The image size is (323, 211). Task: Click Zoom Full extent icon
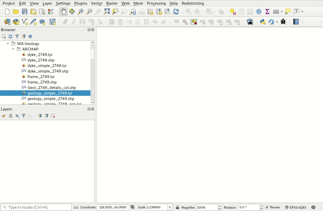click(x=107, y=12)
